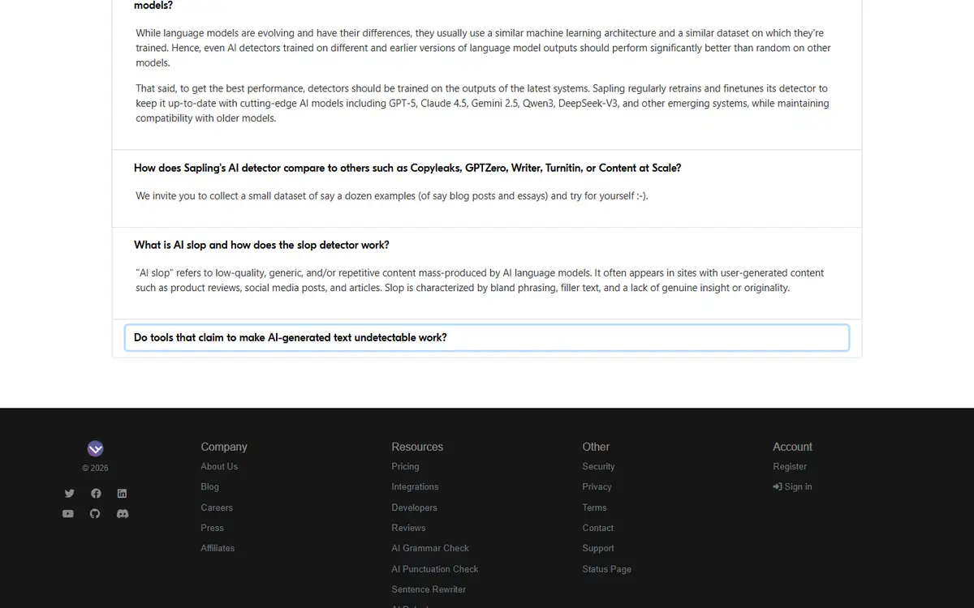The width and height of the screenshot is (974, 608).
Task: Click the Account footer heading
Action: click(x=792, y=447)
